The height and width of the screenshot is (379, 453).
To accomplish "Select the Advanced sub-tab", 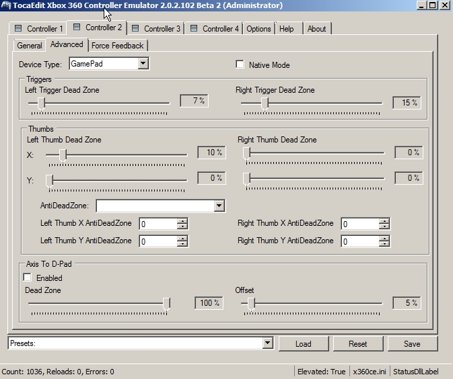I will pos(67,44).
